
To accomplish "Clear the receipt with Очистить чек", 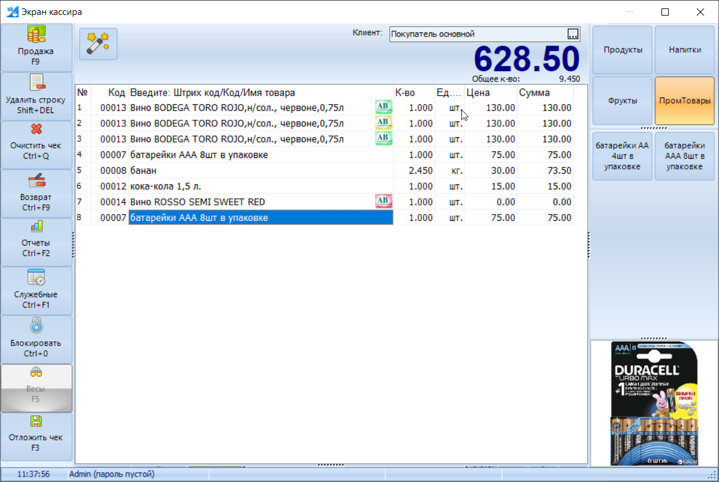I will click(x=37, y=145).
